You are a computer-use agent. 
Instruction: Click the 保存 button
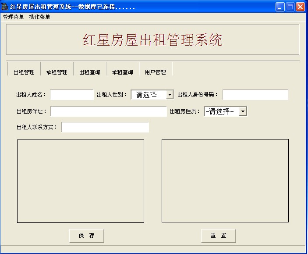[87, 236]
